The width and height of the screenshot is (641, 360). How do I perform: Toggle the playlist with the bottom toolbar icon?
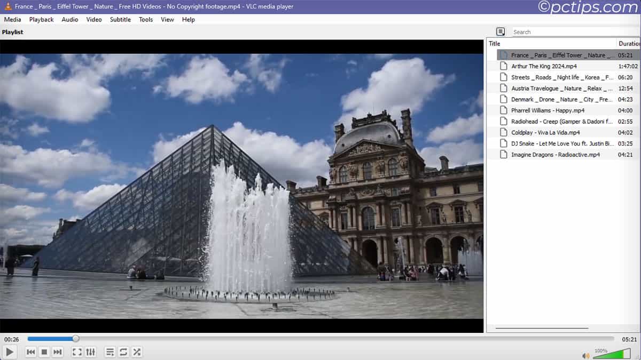(110, 352)
